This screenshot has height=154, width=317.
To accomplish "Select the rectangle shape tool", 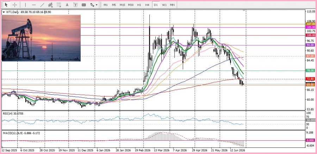I will (84, 5).
